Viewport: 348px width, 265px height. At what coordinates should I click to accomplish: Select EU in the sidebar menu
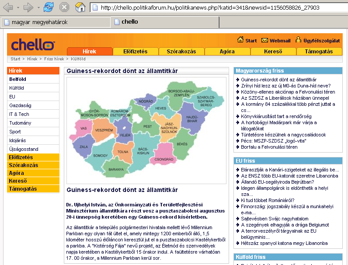coord(33,97)
